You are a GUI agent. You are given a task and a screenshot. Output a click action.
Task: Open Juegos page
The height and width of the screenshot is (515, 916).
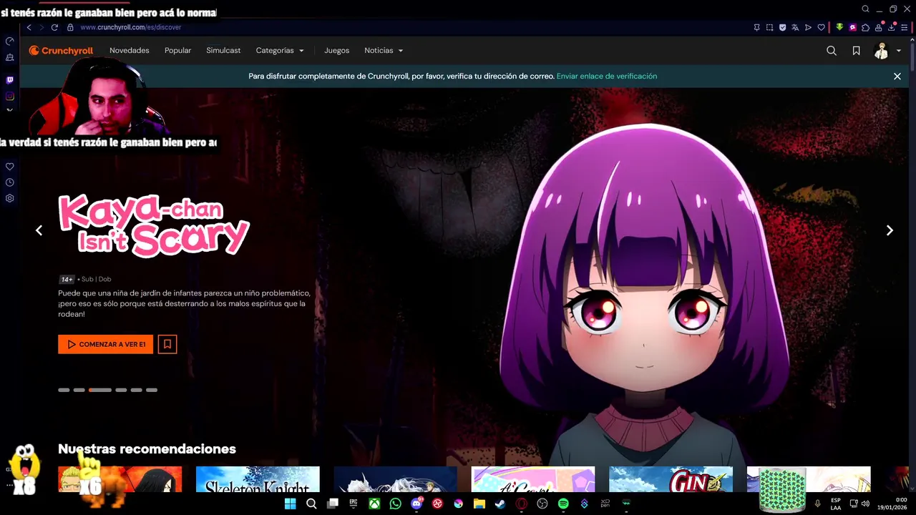click(x=336, y=51)
